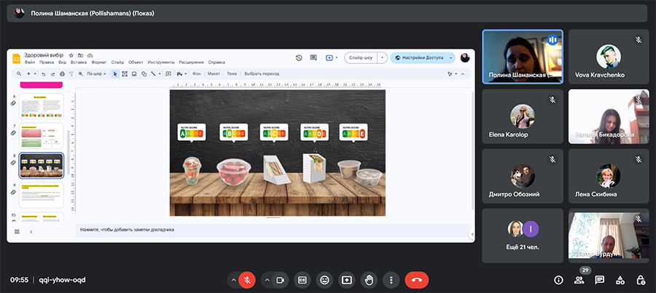This screenshot has height=293, width=656.
Task: Click the insert shape icon
Action: (144, 74)
